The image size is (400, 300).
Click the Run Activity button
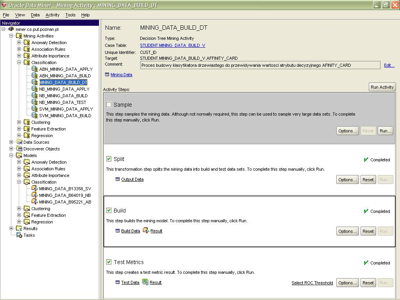point(382,87)
